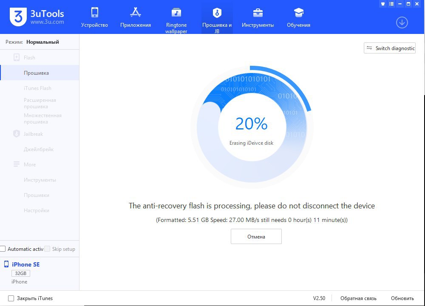Click the Switch diagnostic arrows icon
Viewport: 425px width, 306px height.
click(x=369, y=48)
